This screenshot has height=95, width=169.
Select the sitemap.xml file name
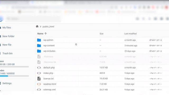pos(49,90)
